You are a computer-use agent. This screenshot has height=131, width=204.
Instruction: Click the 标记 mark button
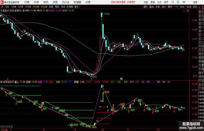[182, 7]
